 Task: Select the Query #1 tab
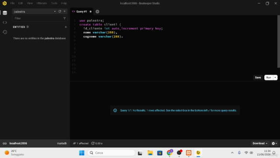[81, 11]
